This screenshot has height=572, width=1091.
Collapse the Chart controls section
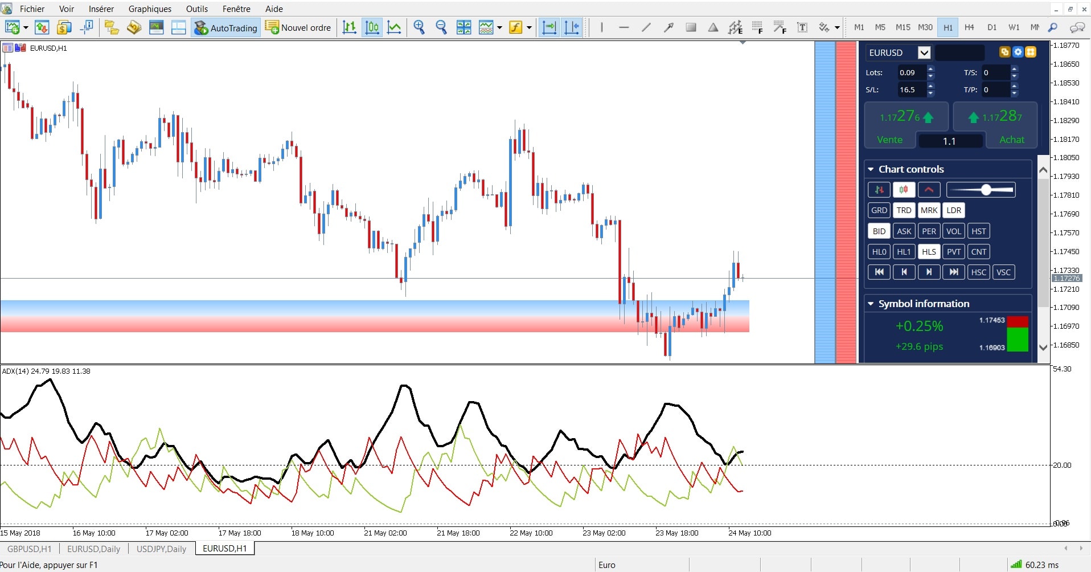(871, 169)
